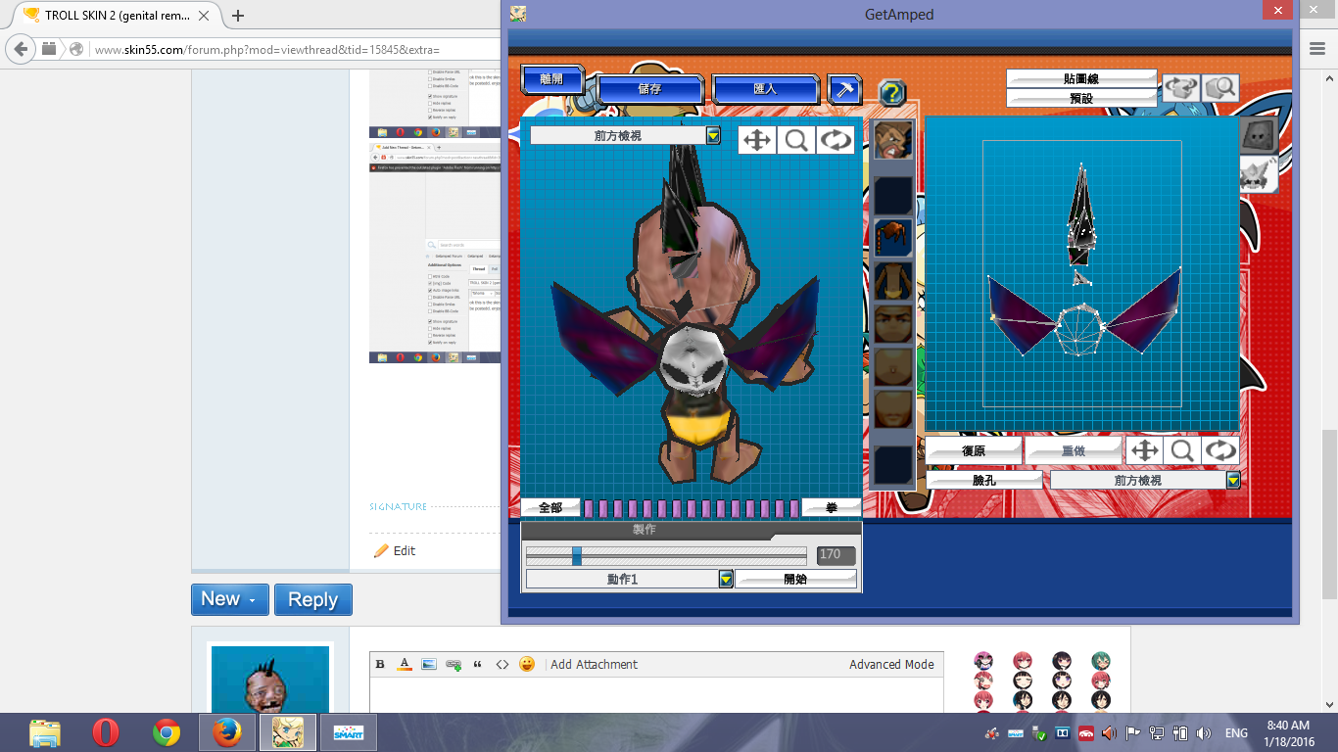Click the Smart broadband taskbar icon
The image size is (1338, 752).
pyautogui.click(x=349, y=732)
